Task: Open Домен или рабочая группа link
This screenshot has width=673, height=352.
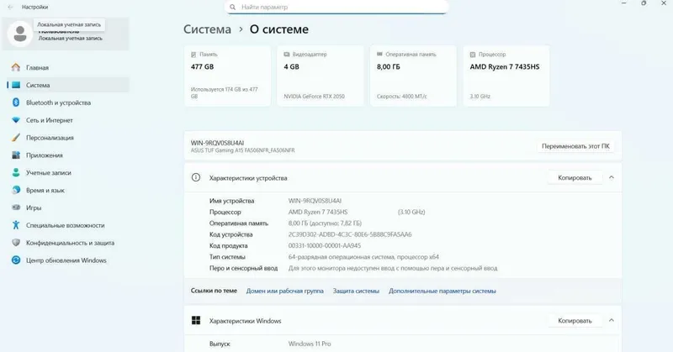Action: [x=284, y=291]
